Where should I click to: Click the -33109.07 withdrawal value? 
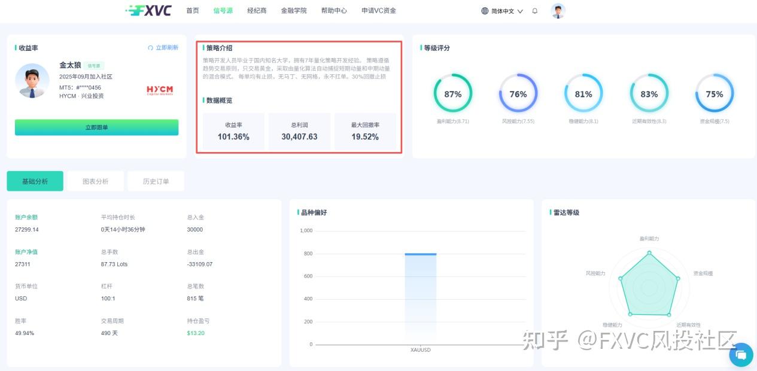point(200,264)
